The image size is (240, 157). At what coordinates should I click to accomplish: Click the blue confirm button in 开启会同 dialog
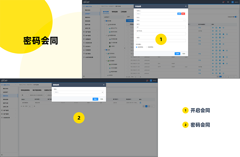pos(178,53)
